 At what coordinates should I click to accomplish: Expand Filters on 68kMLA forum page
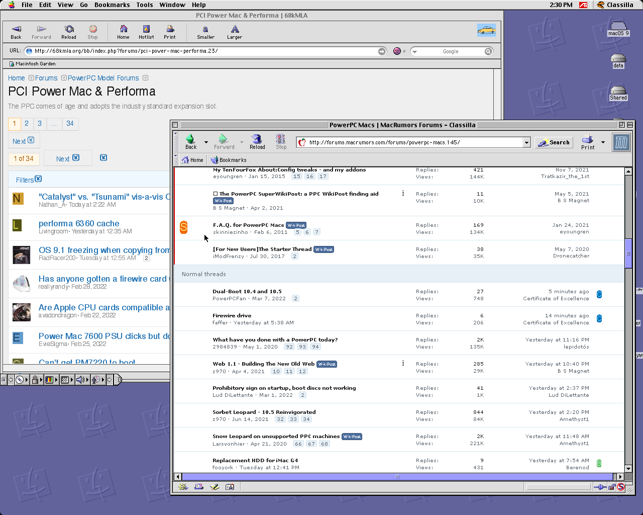tap(29, 180)
